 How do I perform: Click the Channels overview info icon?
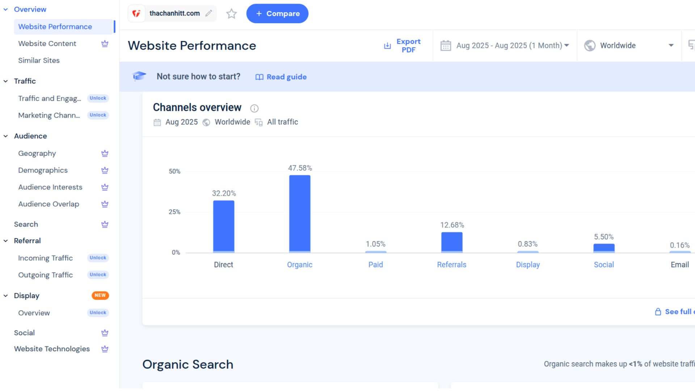point(254,108)
